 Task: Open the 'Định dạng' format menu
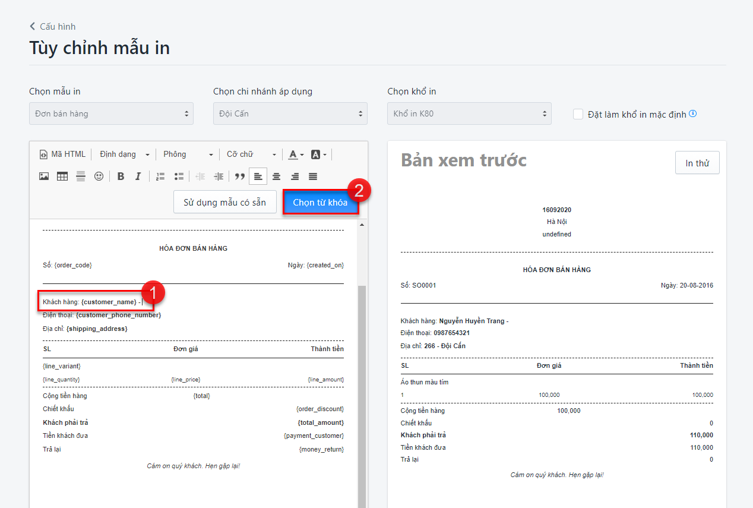[x=125, y=154]
